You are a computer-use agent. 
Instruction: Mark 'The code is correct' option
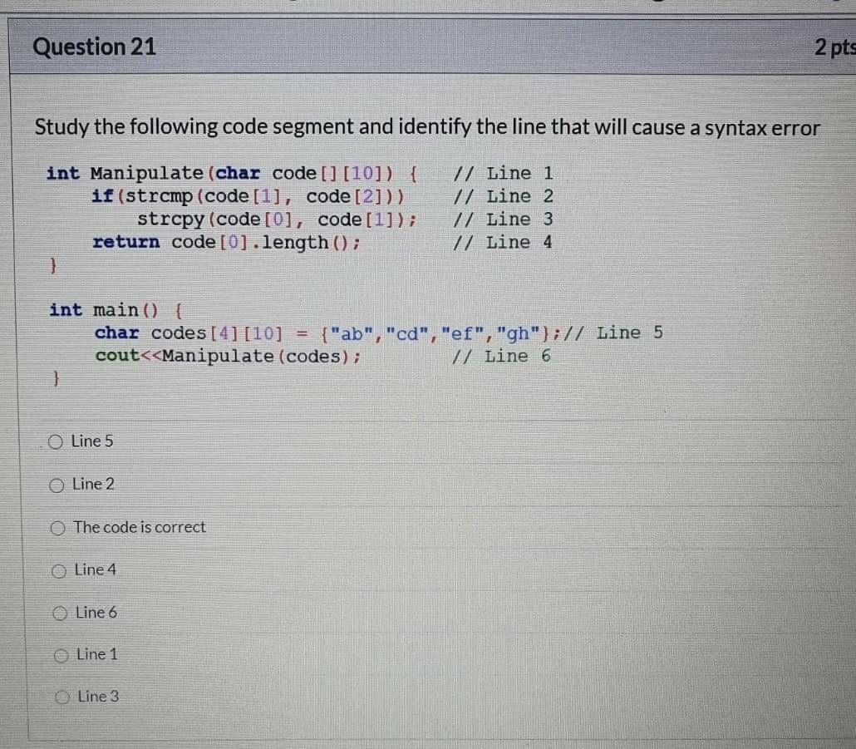58,528
